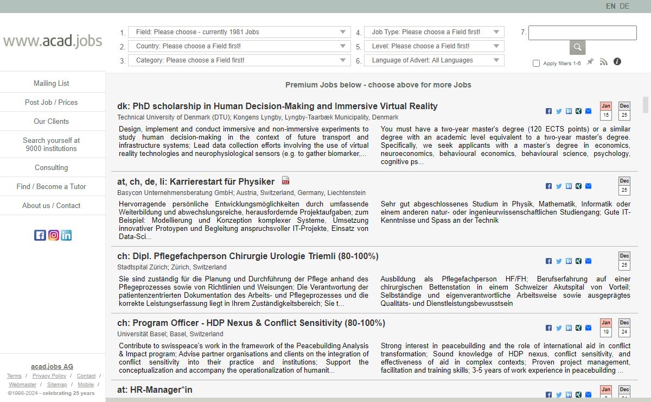This screenshot has height=402, width=651.
Task: Click the Jan 15 date on PhD scholarship
Action: [606, 111]
